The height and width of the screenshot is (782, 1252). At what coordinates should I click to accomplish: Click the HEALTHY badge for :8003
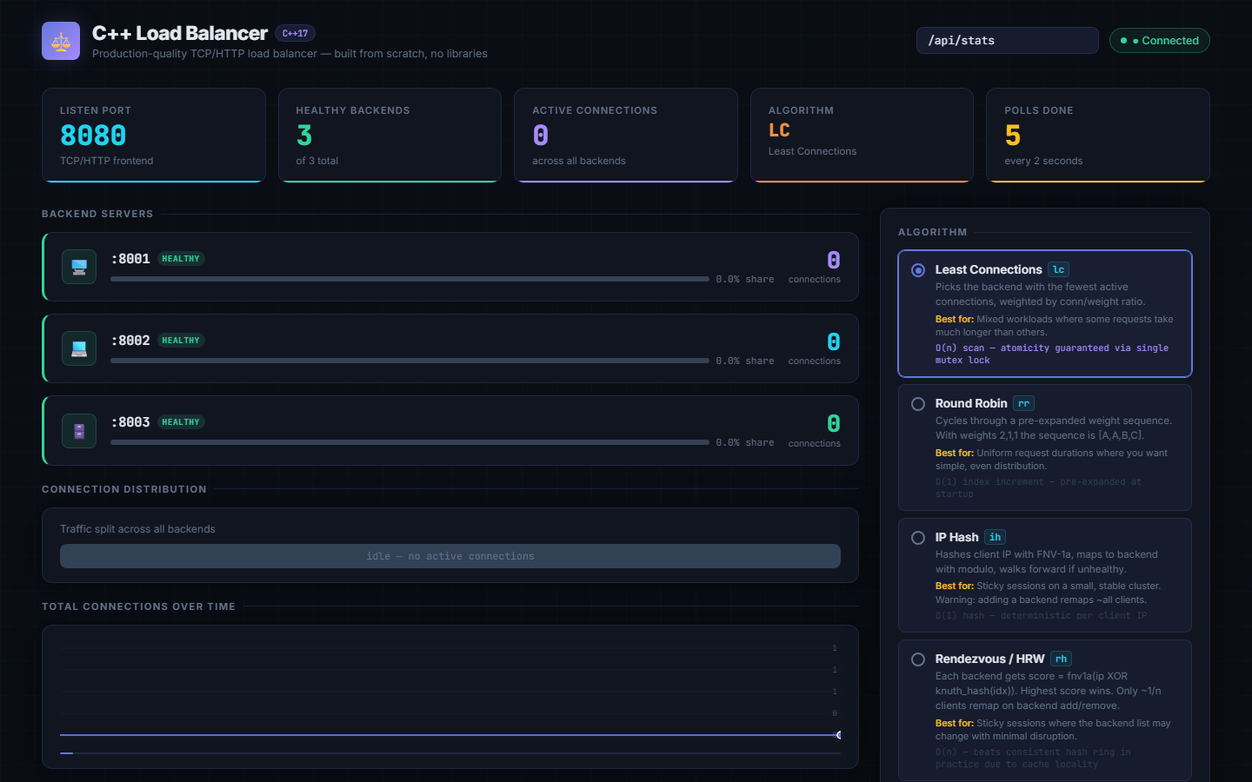pos(181,422)
